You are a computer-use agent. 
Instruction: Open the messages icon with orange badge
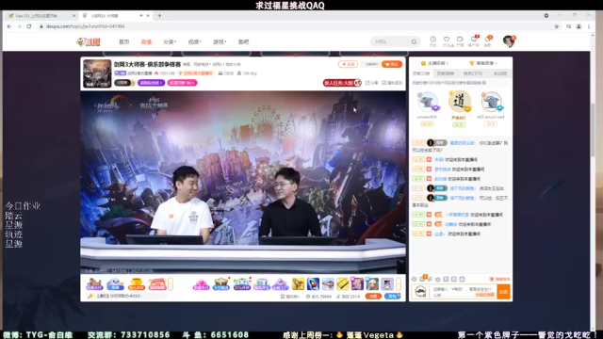[x=488, y=41]
